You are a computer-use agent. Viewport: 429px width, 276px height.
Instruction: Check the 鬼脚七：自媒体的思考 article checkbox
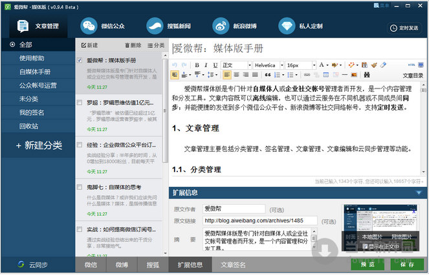(80, 187)
